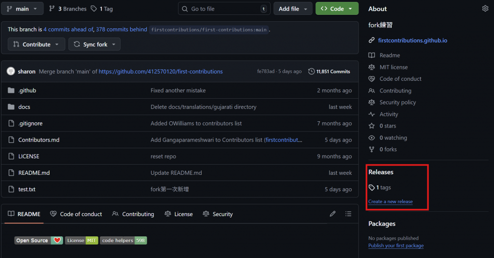Open the Sync fork dropdown
This screenshot has width=494, height=258.
pyautogui.click(x=95, y=44)
